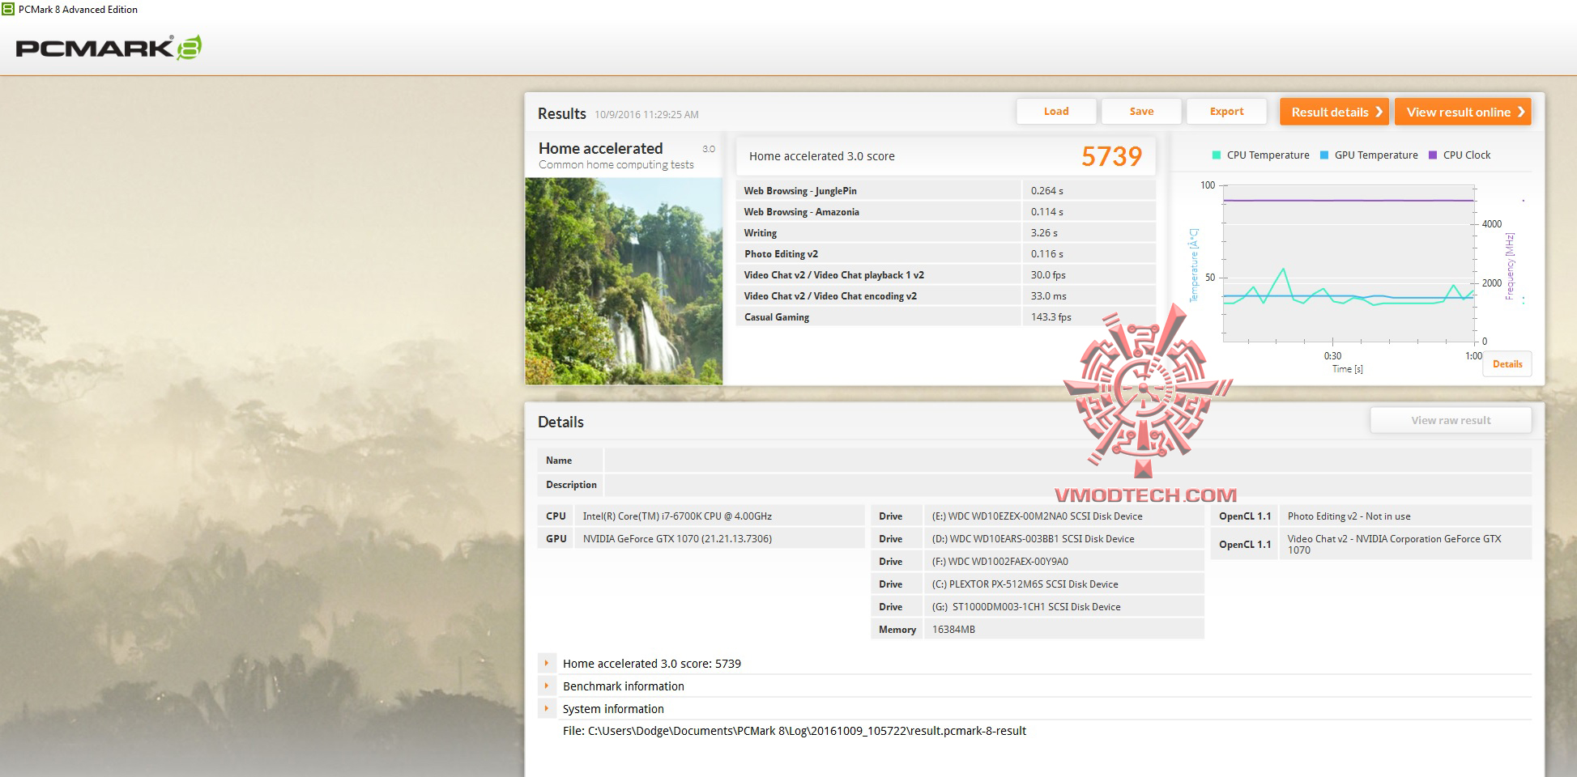Click the PLEXTOR PX-512M6S drive entry
1577x777 pixels.
pyautogui.click(x=1025, y=584)
